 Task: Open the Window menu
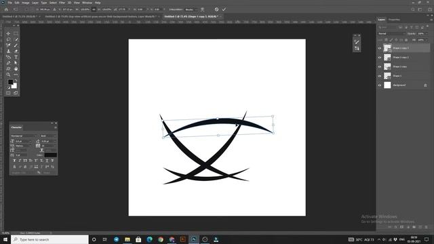pyautogui.click(x=87, y=3)
